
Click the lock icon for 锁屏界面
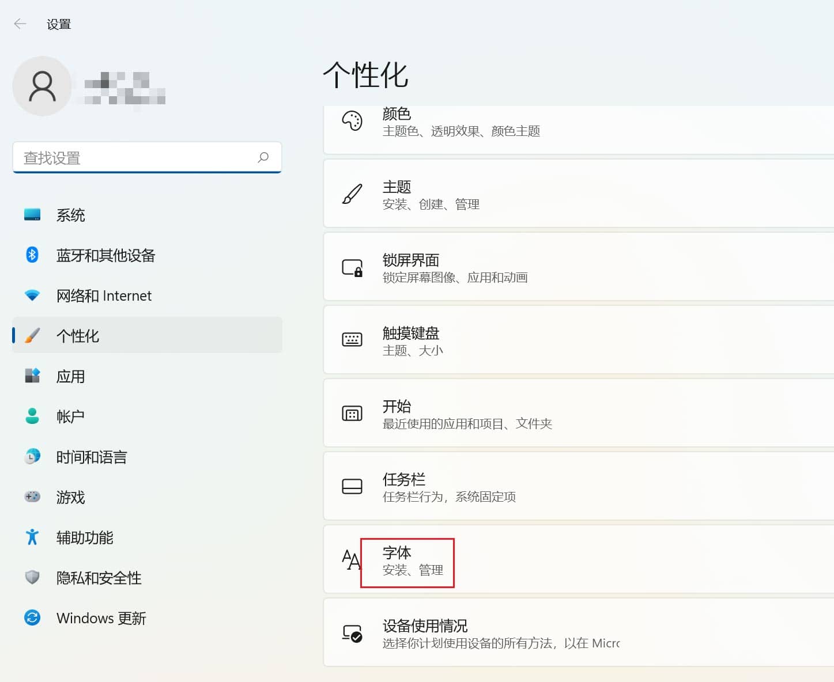pos(352,268)
